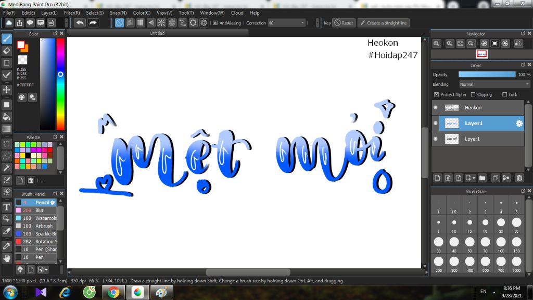Open the Filter(R) menu
This screenshot has height=300, width=533.
72,12
